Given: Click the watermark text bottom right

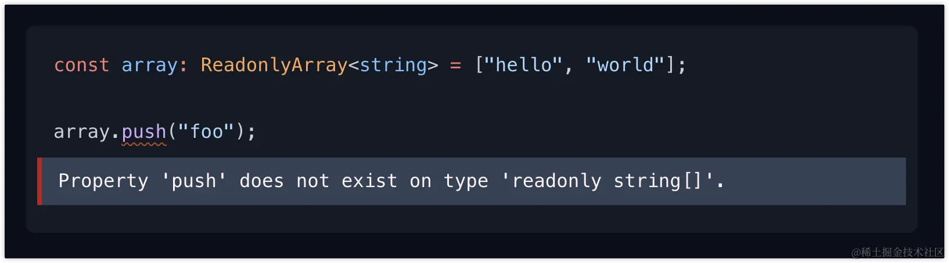Looking at the screenshot, I should coord(897,252).
